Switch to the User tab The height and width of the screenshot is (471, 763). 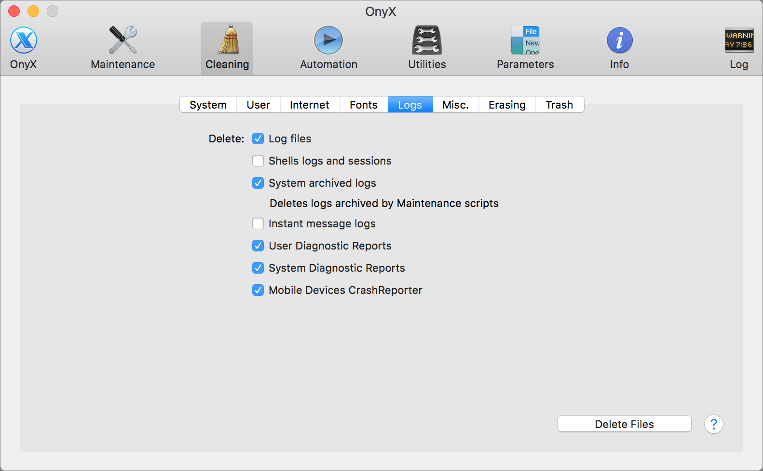pos(259,105)
